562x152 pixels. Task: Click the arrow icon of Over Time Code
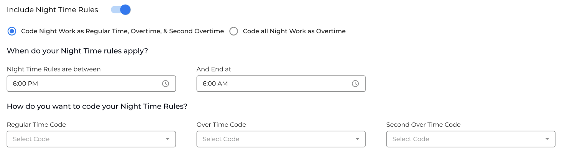[x=357, y=139]
